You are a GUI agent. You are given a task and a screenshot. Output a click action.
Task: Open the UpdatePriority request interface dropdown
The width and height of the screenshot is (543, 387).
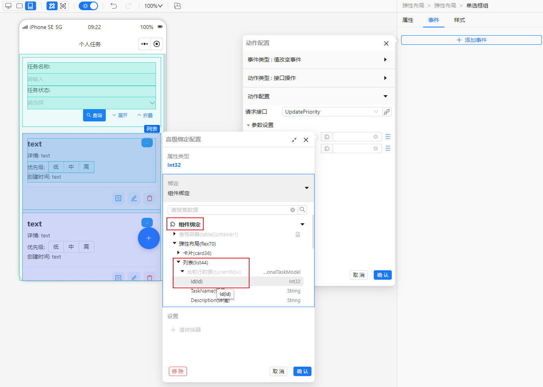pos(332,112)
